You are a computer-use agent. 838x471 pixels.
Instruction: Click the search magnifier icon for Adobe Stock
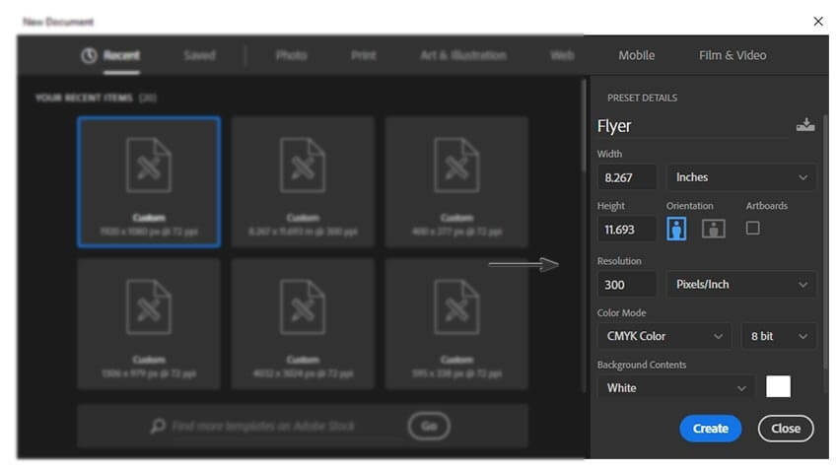158,427
